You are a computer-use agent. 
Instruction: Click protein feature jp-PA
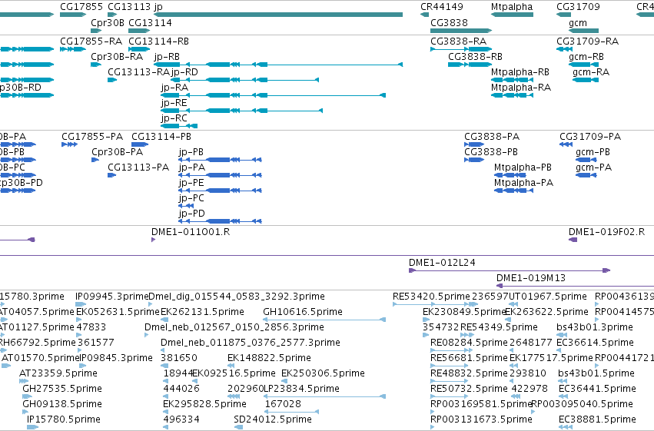coord(221,175)
